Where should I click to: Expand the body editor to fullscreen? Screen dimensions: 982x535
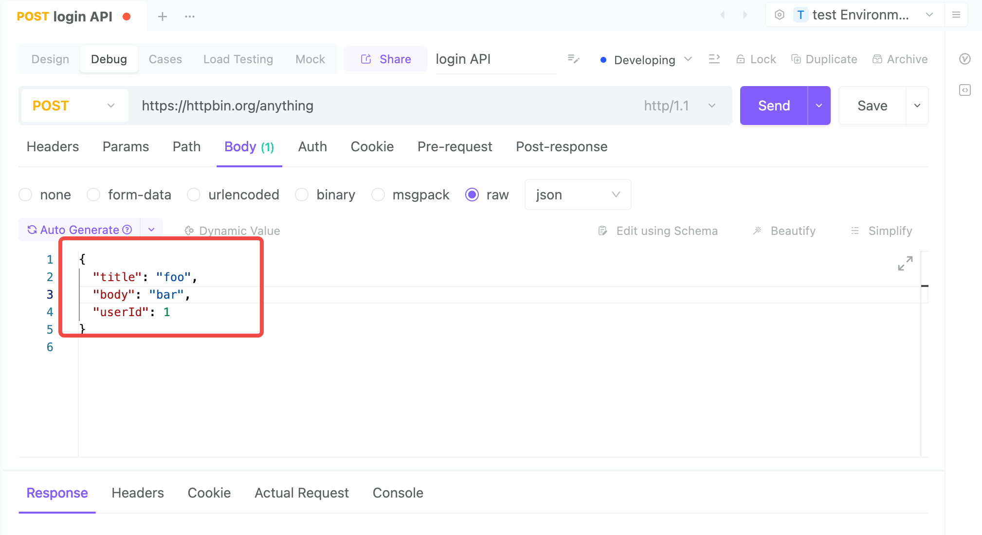[905, 264]
